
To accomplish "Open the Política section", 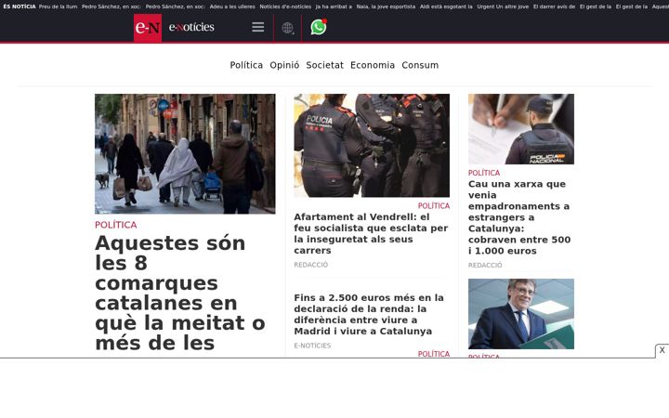I will [x=246, y=65].
